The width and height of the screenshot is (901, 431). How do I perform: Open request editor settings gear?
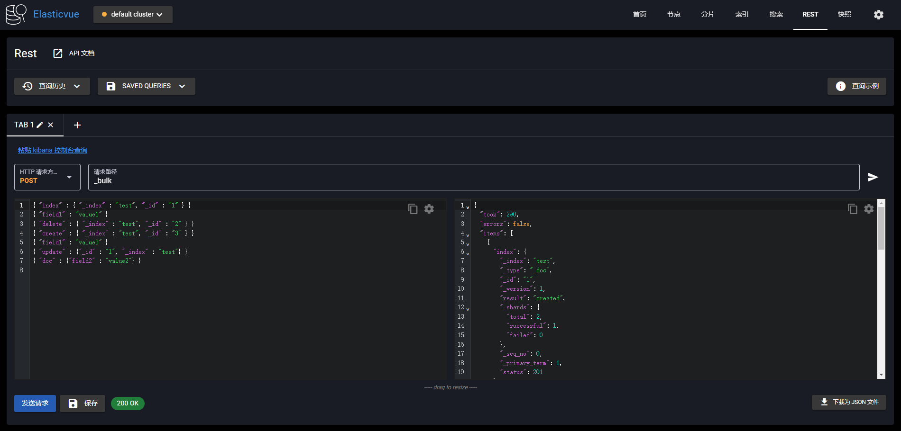tap(429, 209)
